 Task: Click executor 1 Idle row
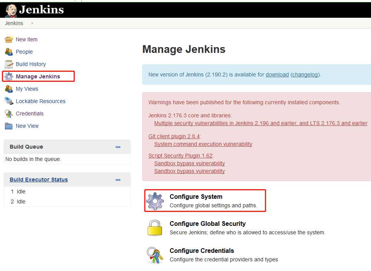(x=67, y=191)
